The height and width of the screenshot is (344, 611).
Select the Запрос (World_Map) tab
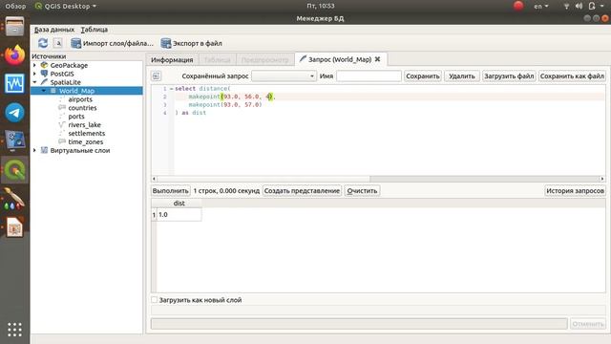point(340,59)
